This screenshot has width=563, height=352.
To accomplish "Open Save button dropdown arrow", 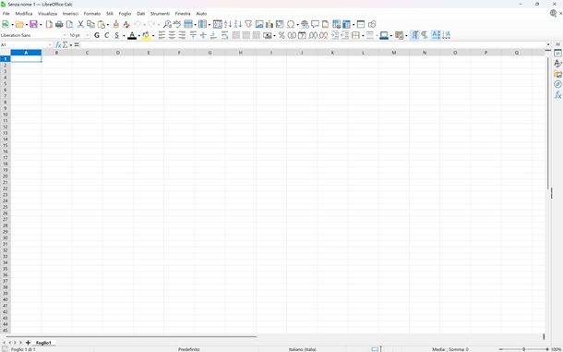I will click(41, 24).
